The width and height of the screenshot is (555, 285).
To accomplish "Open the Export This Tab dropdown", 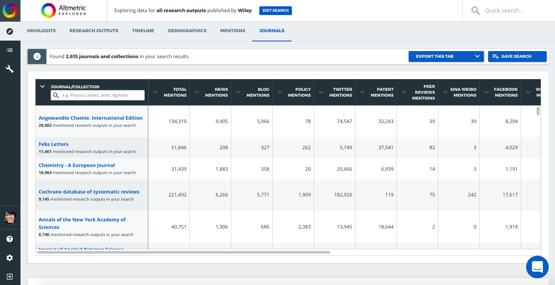I will [446, 56].
